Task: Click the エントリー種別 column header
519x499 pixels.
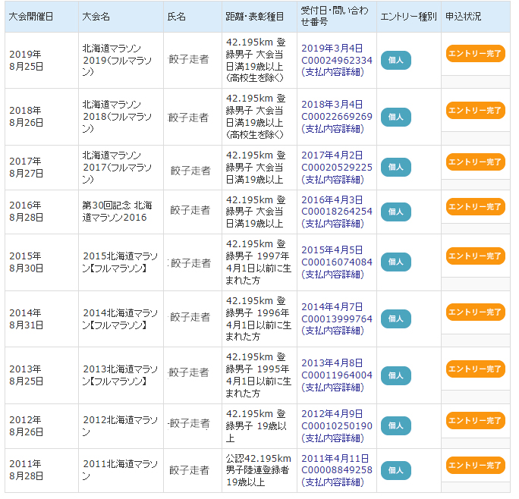Action: [x=409, y=17]
